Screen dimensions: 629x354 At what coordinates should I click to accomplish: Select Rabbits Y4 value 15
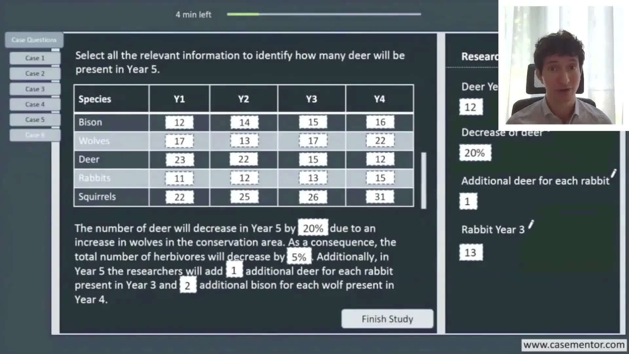click(380, 178)
